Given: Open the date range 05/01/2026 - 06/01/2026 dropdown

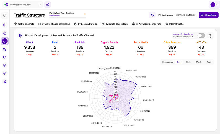Looking at the screenshot, I should [186, 15].
